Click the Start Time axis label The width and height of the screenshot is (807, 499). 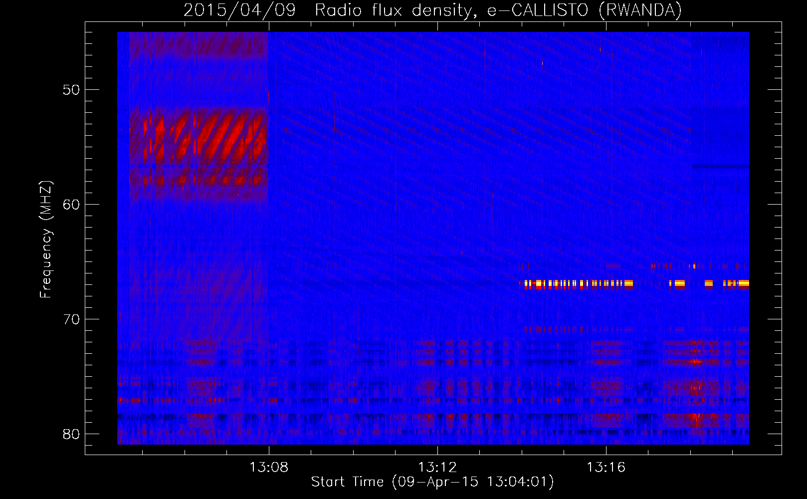tap(432, 482)
